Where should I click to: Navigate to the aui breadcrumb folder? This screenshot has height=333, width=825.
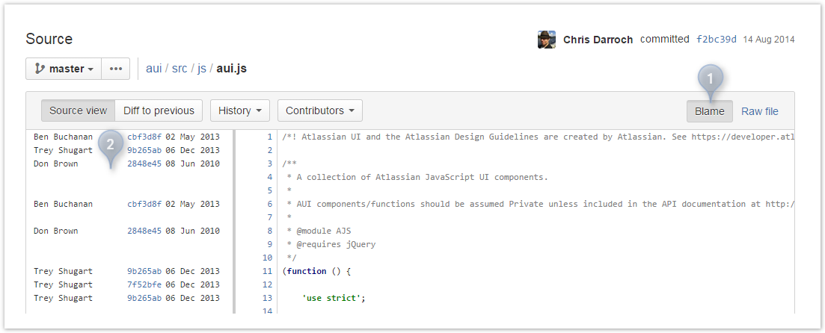[153, 69]
